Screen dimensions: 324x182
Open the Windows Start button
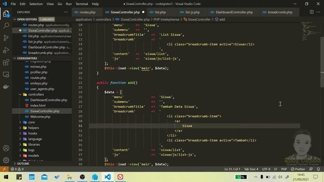pos(6,177)
